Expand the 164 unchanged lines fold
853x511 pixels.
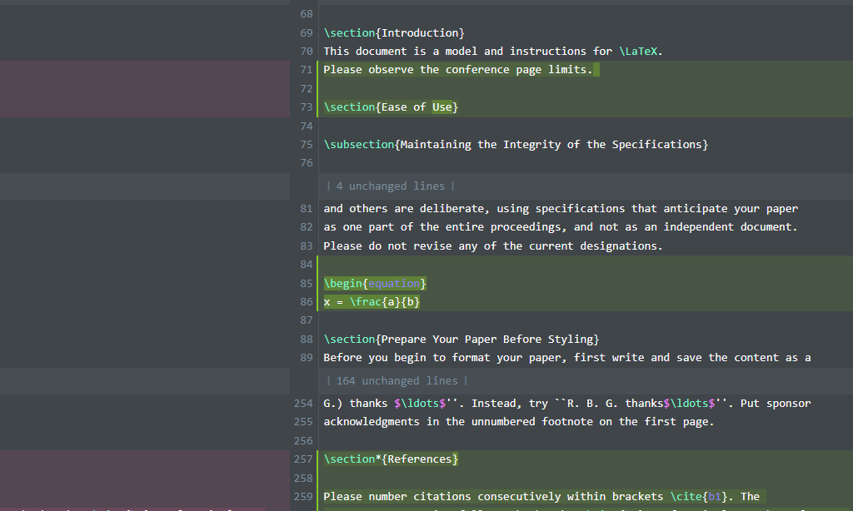[x=397, y=380]
